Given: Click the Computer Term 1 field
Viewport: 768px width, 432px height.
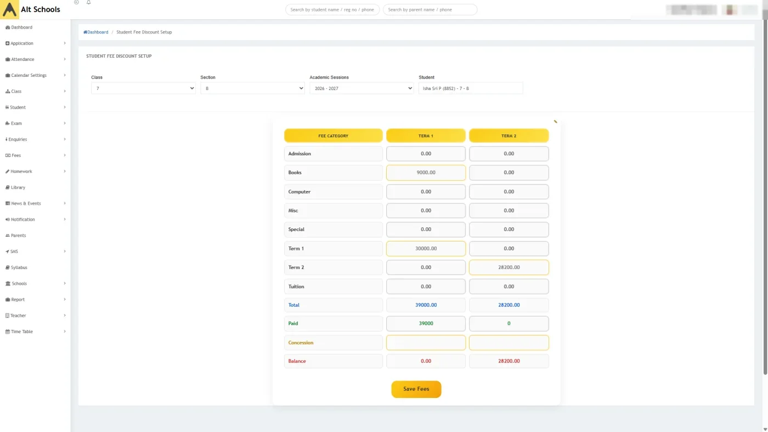Looking at the screenshot, I should 426,192.
